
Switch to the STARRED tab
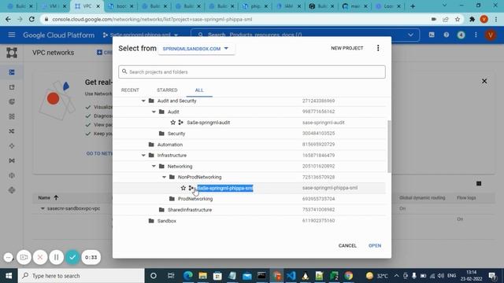tap(167, 90)
